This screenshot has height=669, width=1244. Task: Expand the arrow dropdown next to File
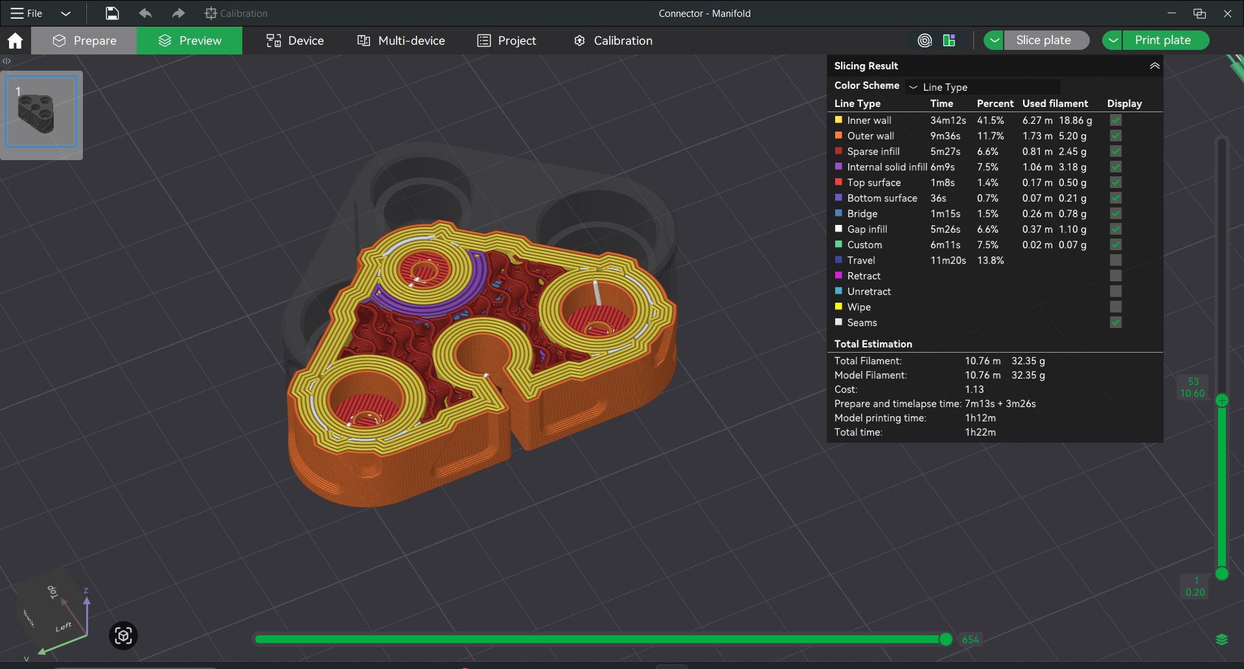65,13
